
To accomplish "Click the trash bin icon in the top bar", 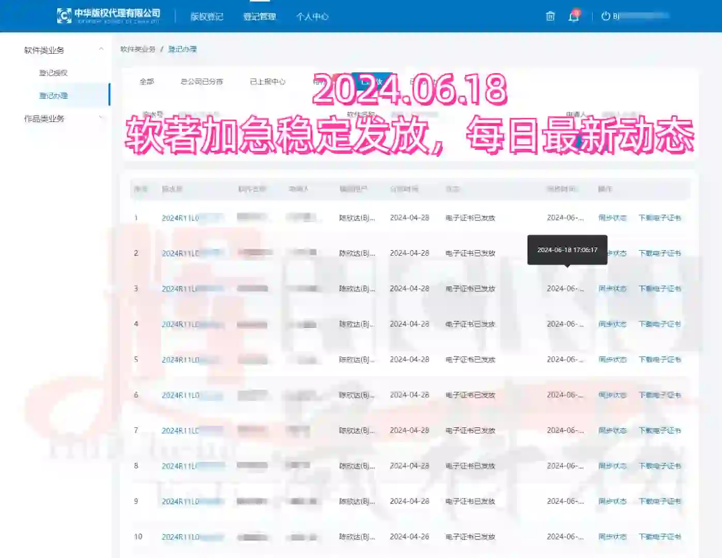I will (549, 17).
